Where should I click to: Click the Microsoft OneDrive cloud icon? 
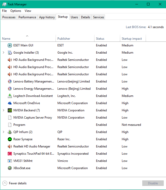coord(10,103)
